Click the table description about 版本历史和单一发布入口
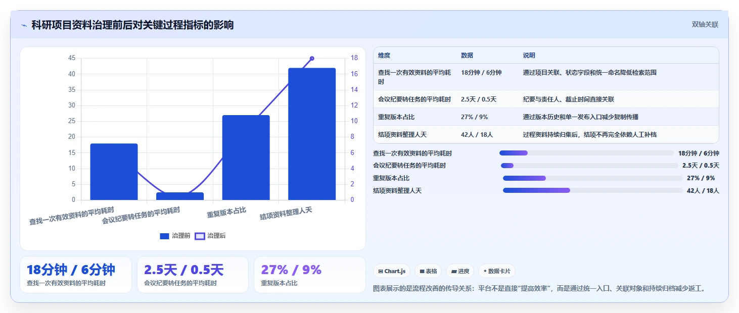Image resolution: width=739 pixels, height=313 pixels. [x=581, y=117]
